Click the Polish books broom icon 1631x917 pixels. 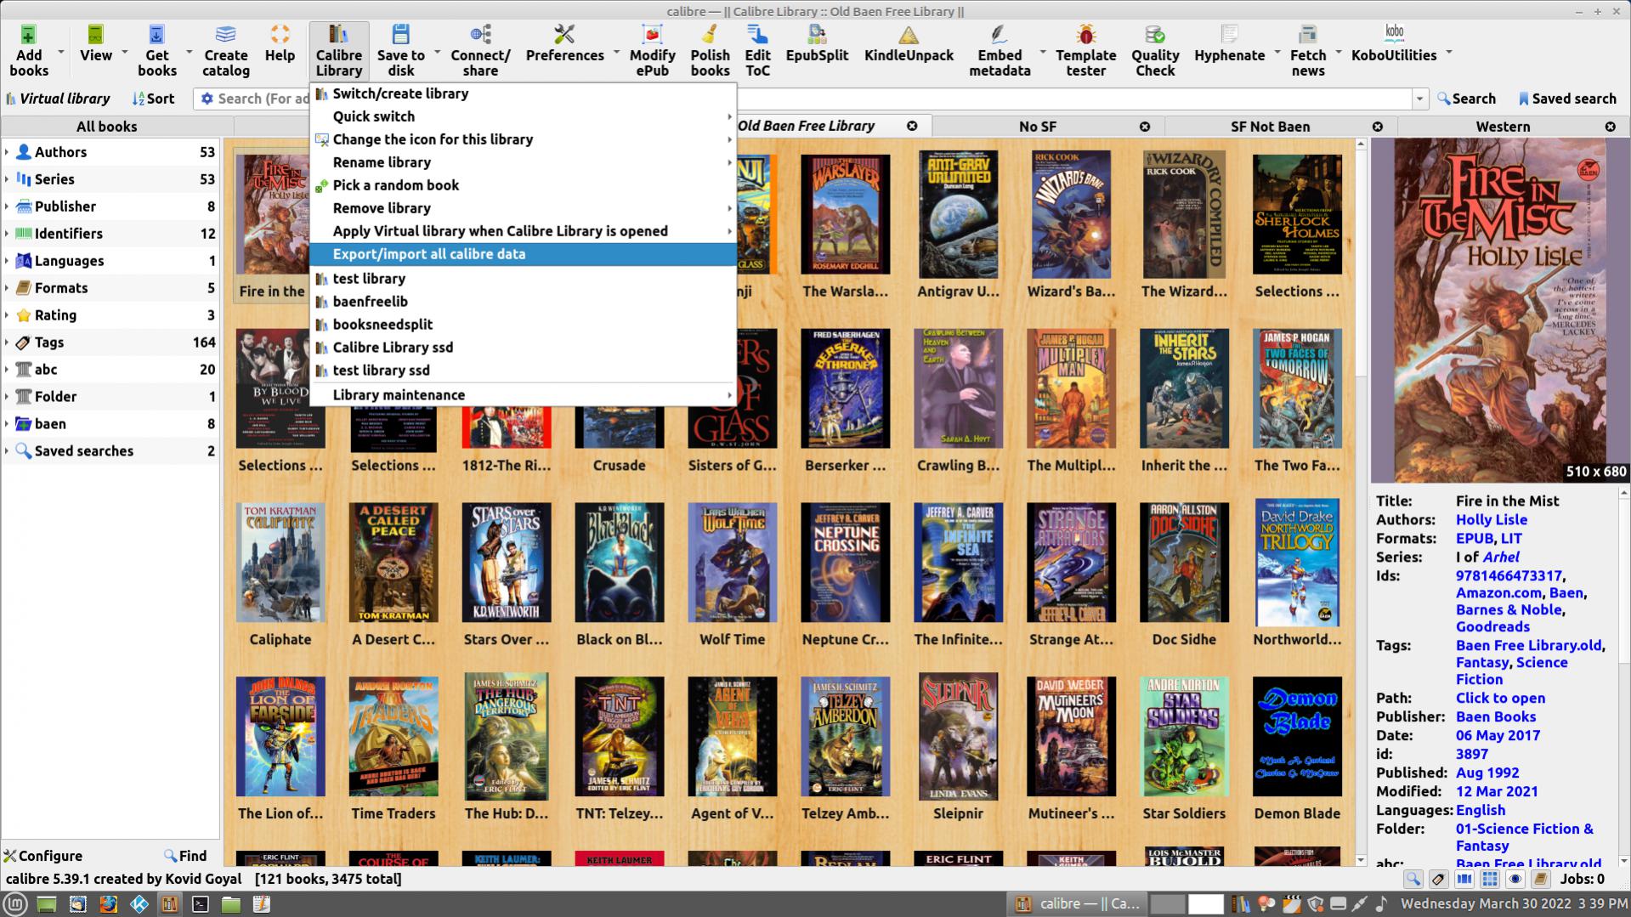[710, 36]
